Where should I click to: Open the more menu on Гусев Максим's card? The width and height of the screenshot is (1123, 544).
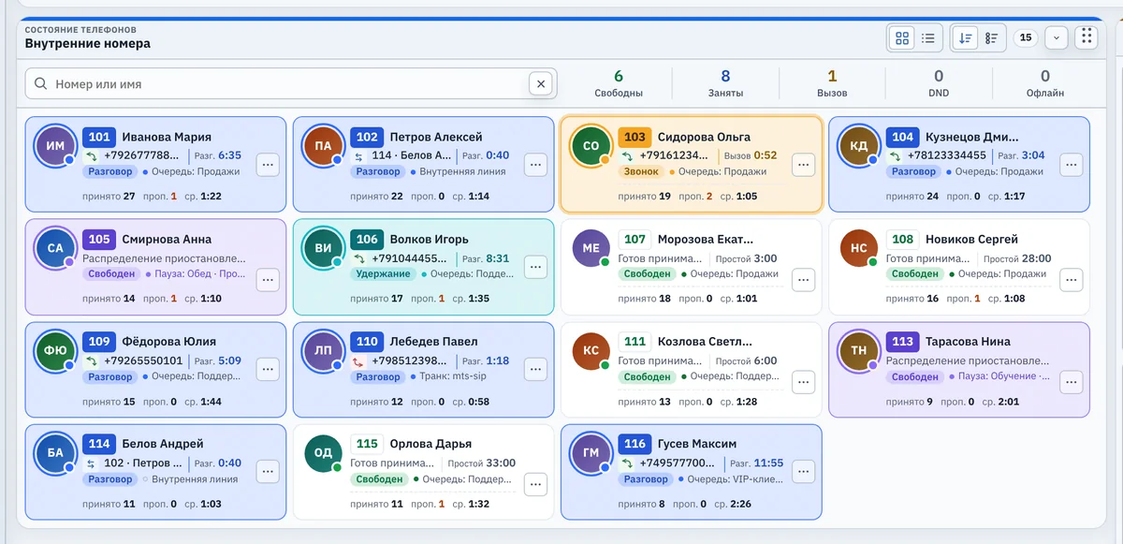803,472
